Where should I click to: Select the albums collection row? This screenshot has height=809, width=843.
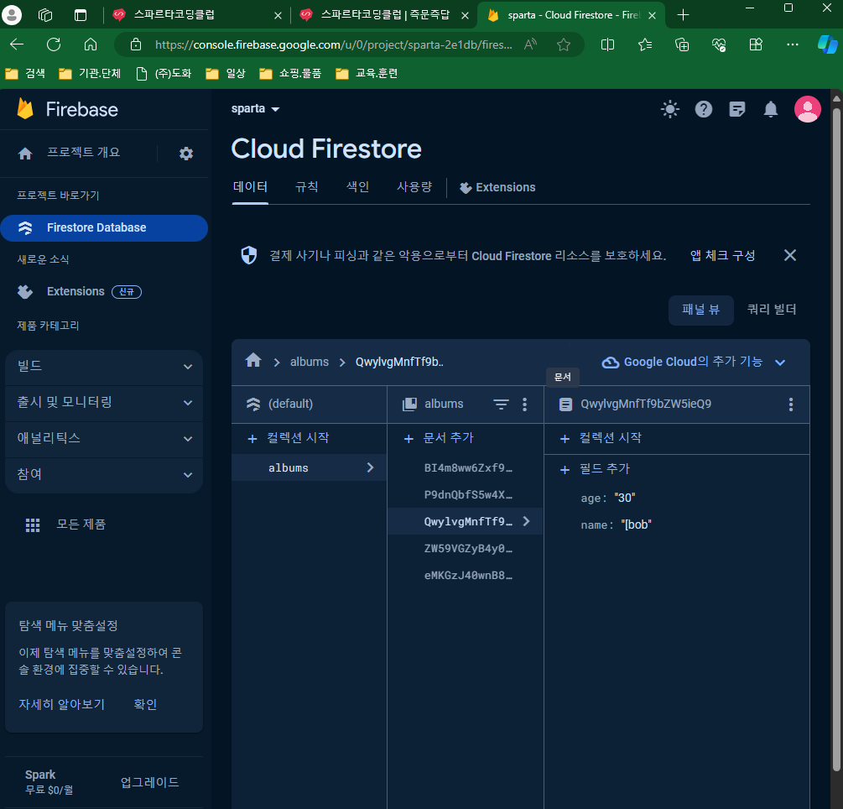point(310,468)
